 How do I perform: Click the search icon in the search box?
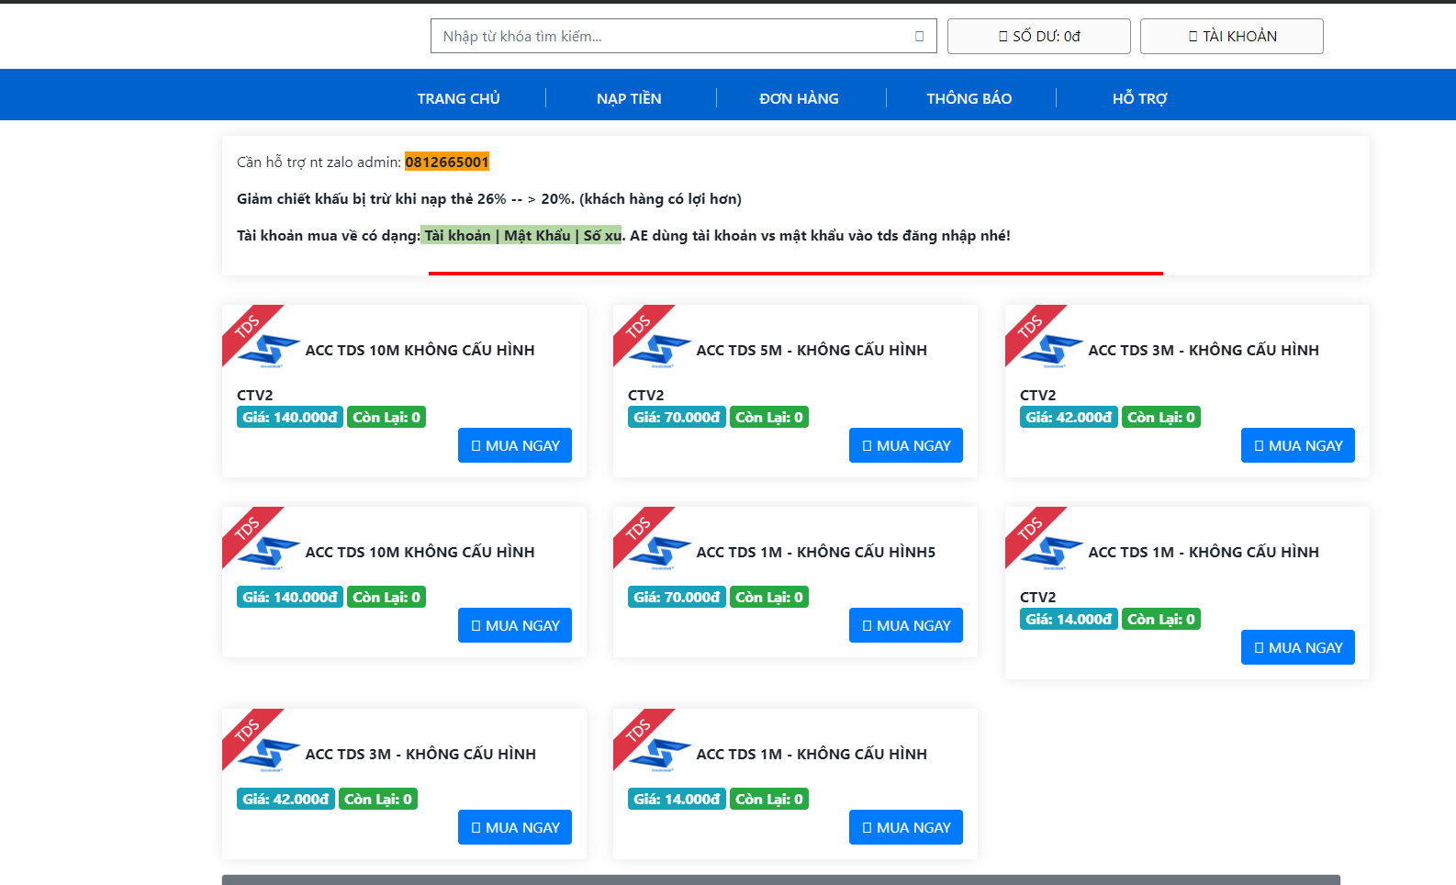click(919, 37)
